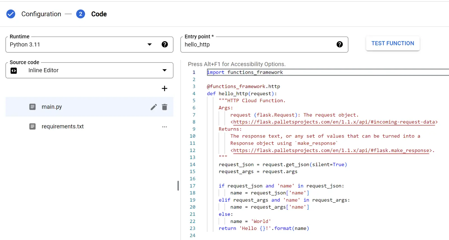This screenshot has width=449, height=240.
Task: Open the Runtime Python 3.11 dropdown
Action: (x=89, y=45)
